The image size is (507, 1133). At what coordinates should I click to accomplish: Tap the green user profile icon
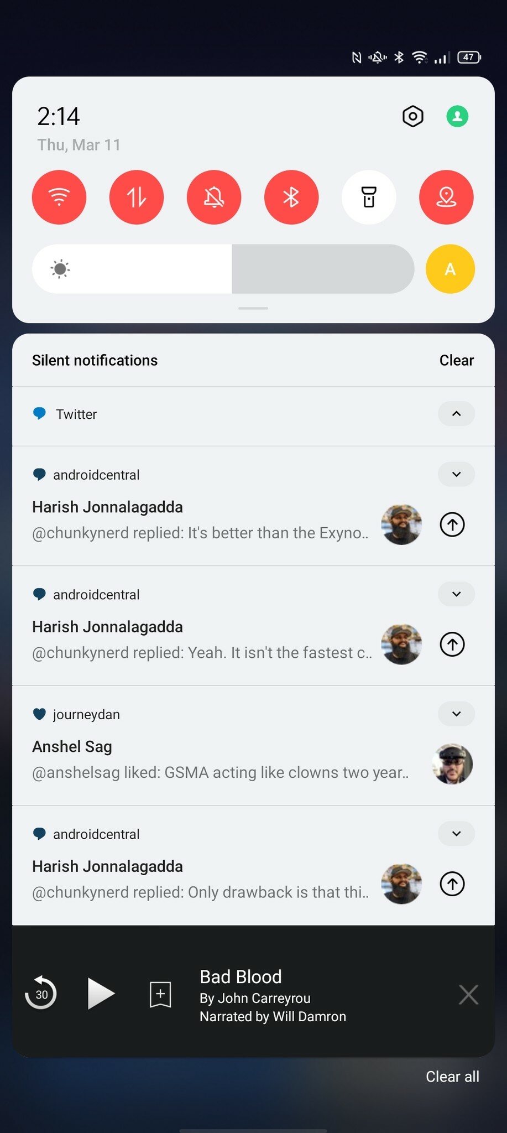point(457,117)
